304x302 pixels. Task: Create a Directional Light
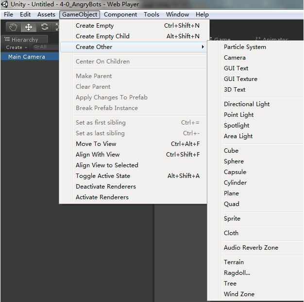(x=256, y=104)
